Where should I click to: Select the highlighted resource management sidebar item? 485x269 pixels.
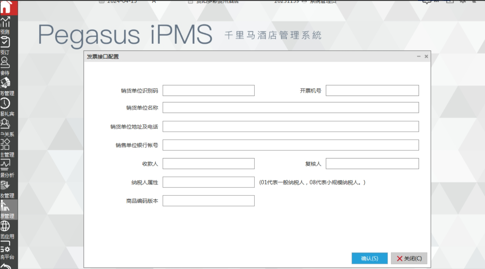[x=8, y=209]
